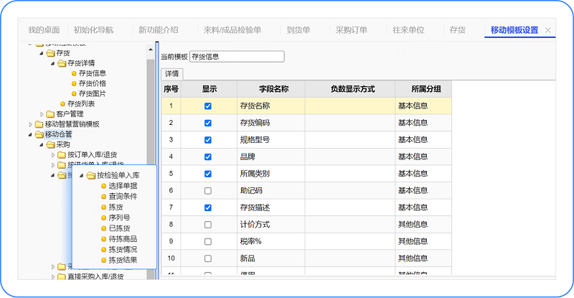Click the 存货详情 folder icon

tap(62, 63)
